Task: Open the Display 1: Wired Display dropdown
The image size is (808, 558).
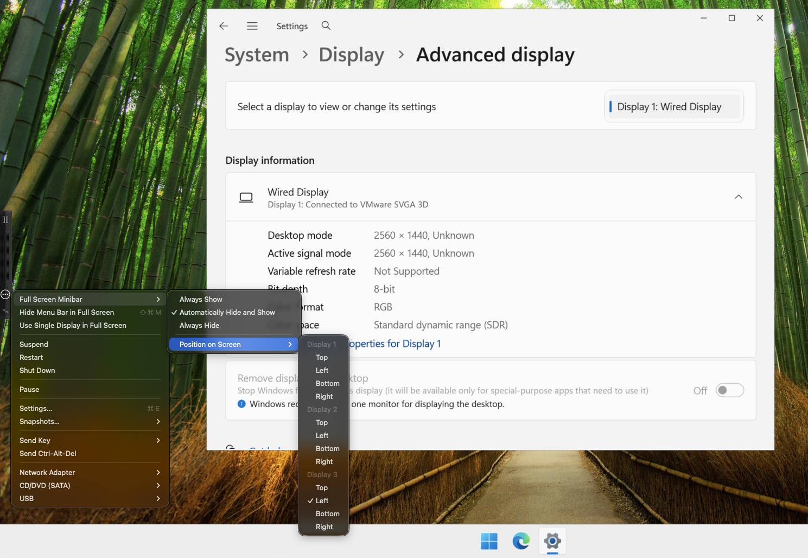Action: click(673, 107)
